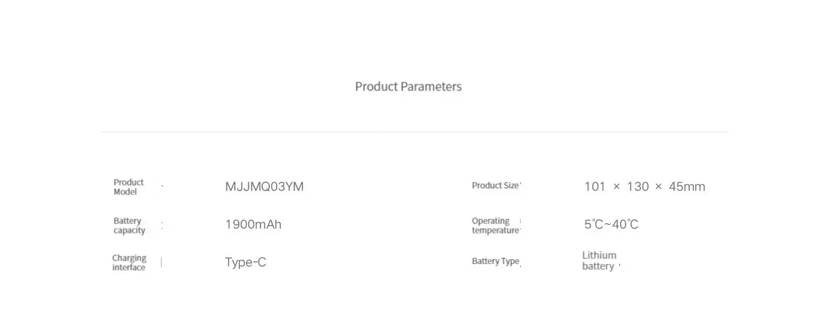Select the Charging interface label
829x324 pixels.
point(129,263)
